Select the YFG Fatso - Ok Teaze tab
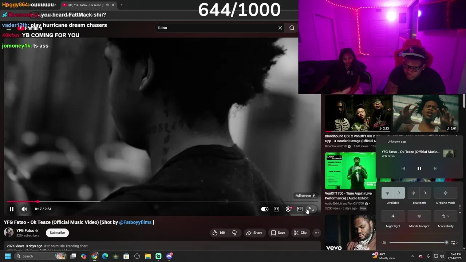Image resolution: width=466 pixels, height=262 pixels. pos(88,5)
